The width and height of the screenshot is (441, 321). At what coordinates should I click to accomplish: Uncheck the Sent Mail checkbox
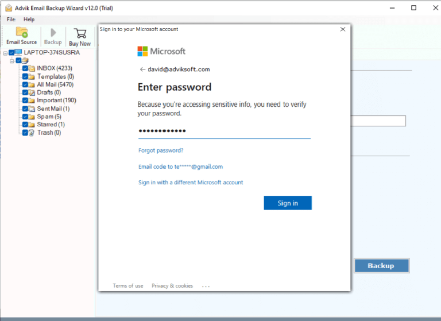tap(25, 109)
